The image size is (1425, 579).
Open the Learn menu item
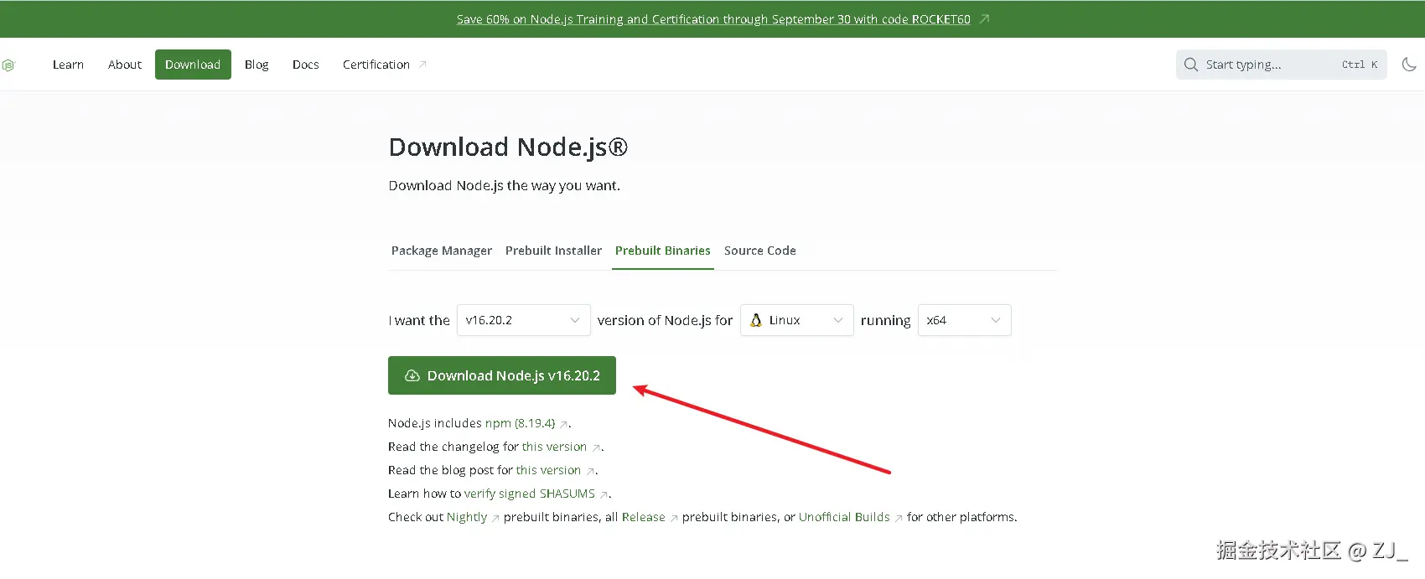[68, 65]
